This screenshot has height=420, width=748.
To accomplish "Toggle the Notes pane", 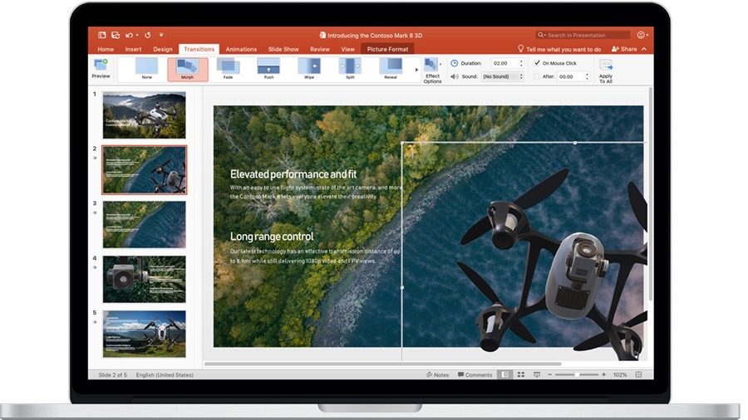I will [438, 374].
